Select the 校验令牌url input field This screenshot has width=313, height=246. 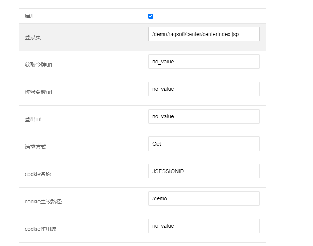click(204, 89)
